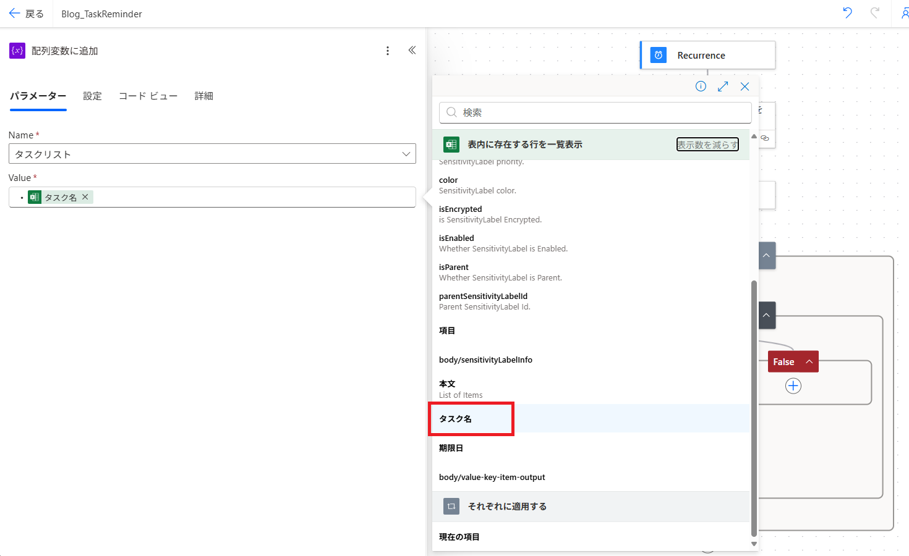Collapse the side panel with double chevron
The height and width of the screenshot is (556, 909).
pyautogui.click(x=412, y=51)
